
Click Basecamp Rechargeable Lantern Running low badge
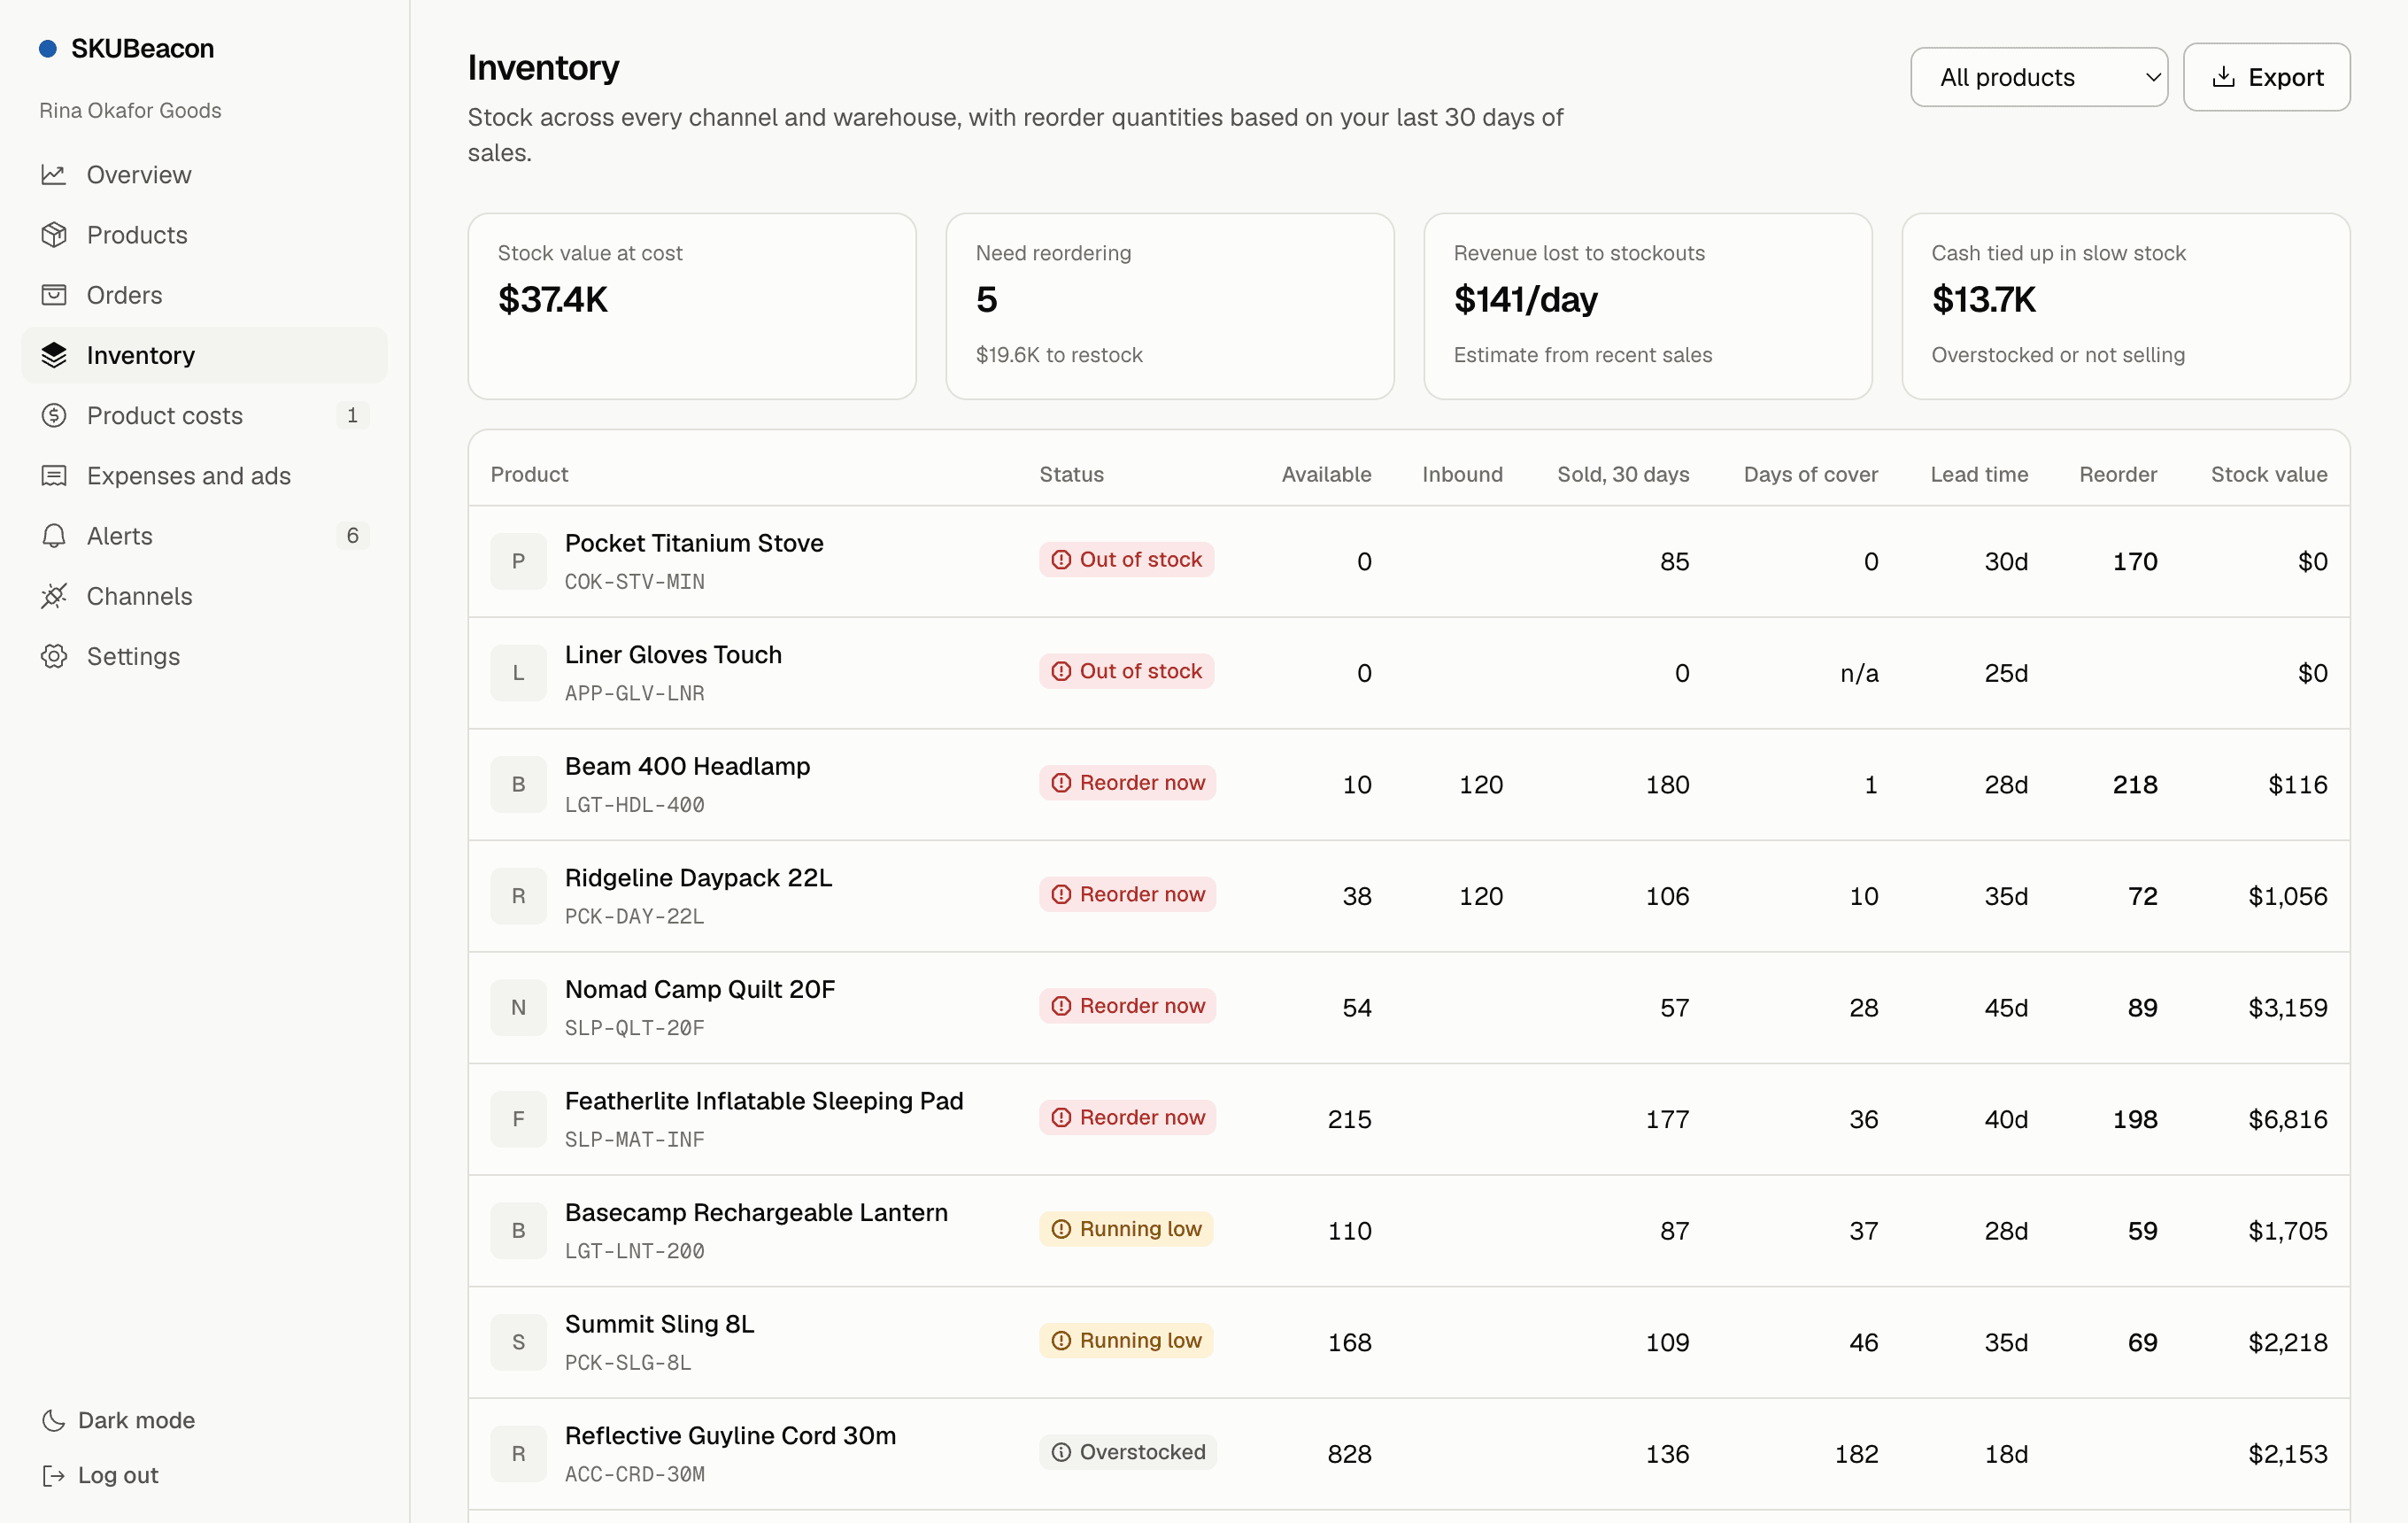pyautogui.click(x=1126, y=1229)
